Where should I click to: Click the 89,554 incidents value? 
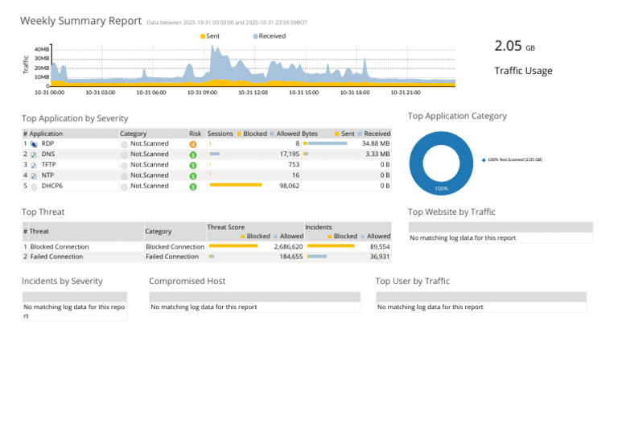tap(380, 247)
